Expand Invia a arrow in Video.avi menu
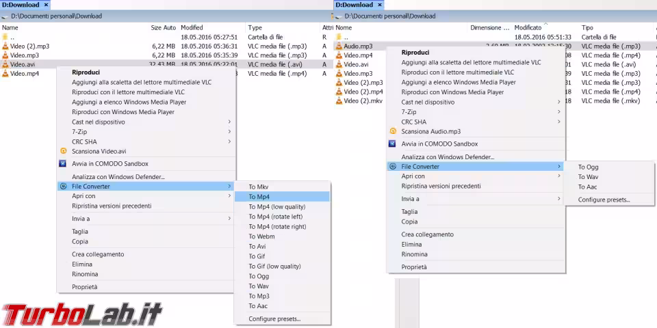 (x=229, y=219)
